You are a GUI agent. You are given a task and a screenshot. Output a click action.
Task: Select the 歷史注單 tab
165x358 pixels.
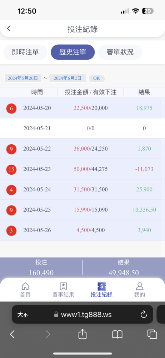click(73, 52)
